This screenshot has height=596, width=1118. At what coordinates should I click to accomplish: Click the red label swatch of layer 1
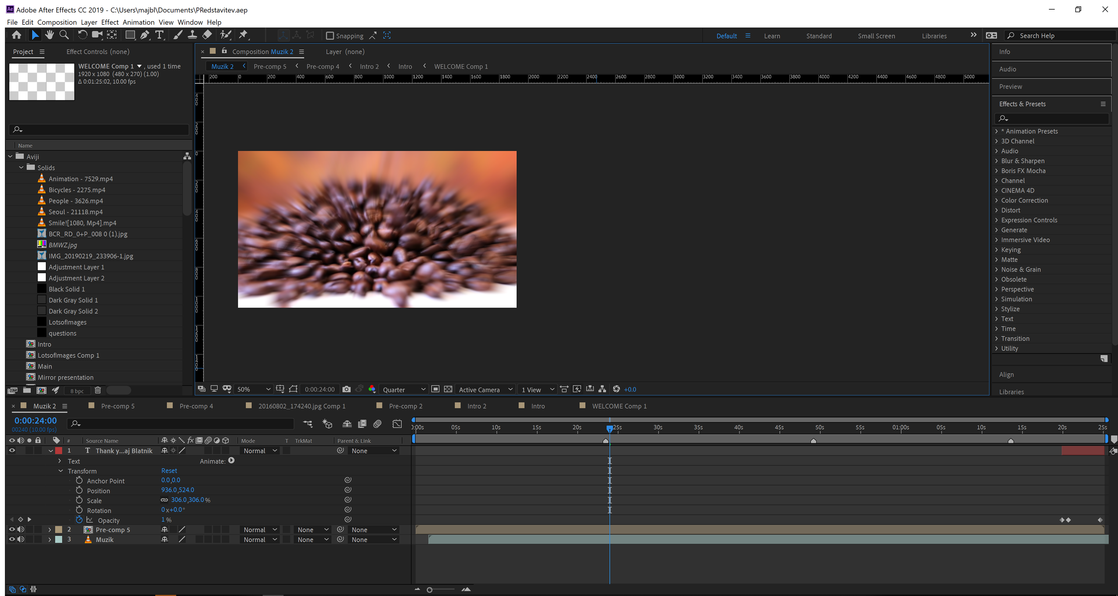59,451
